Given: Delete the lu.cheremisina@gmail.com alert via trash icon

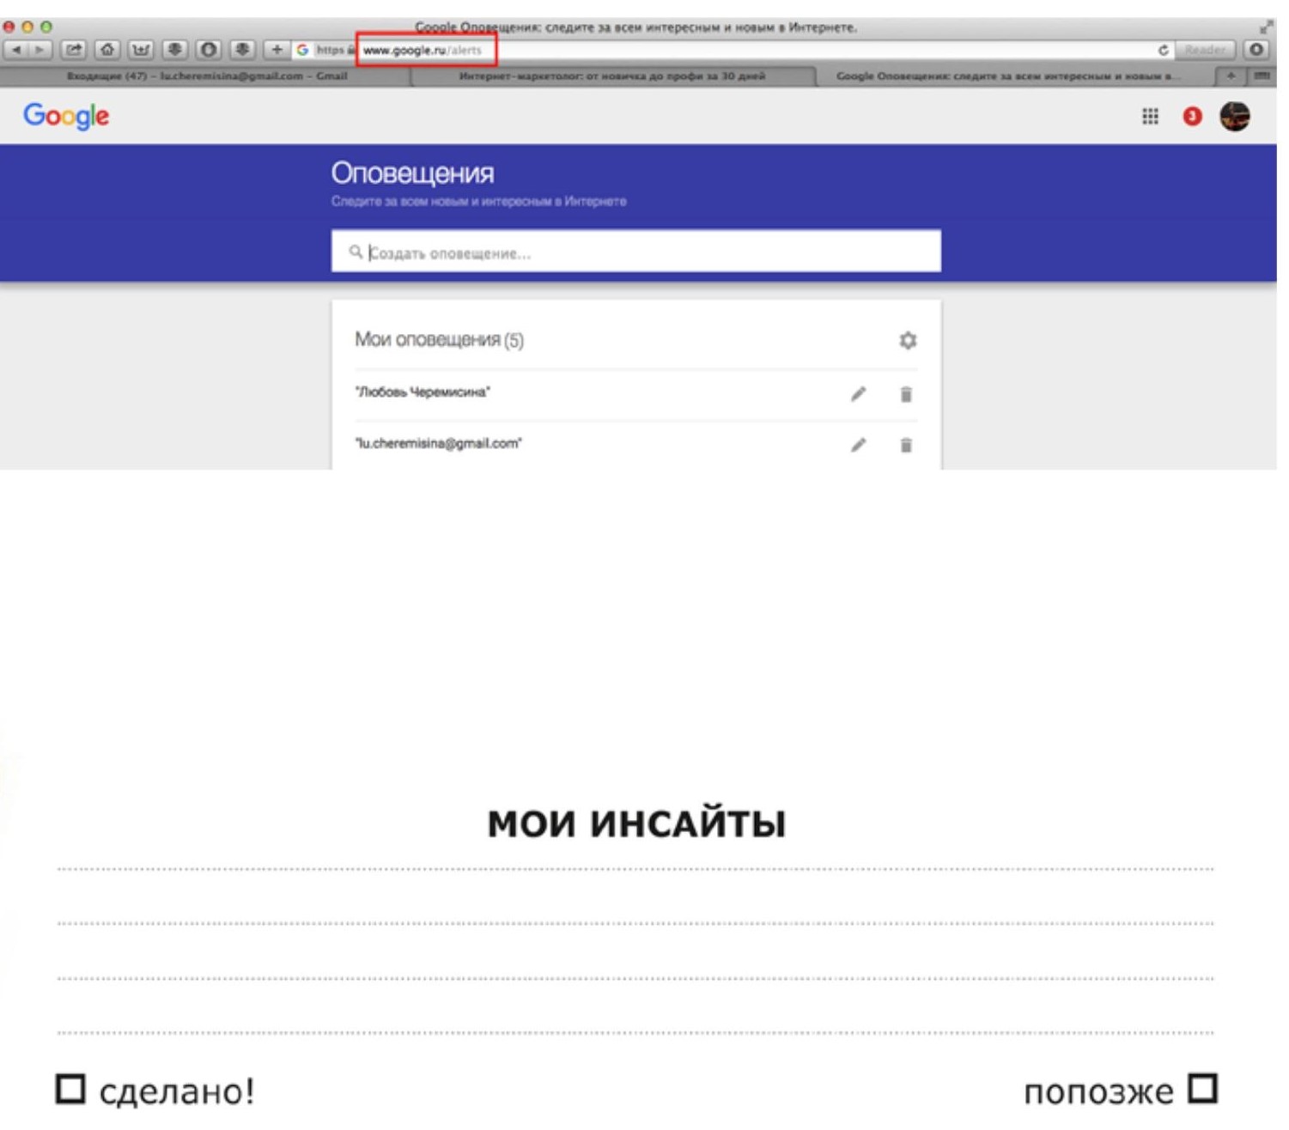Looking at the screenshot, I should (x=905, y=445).
